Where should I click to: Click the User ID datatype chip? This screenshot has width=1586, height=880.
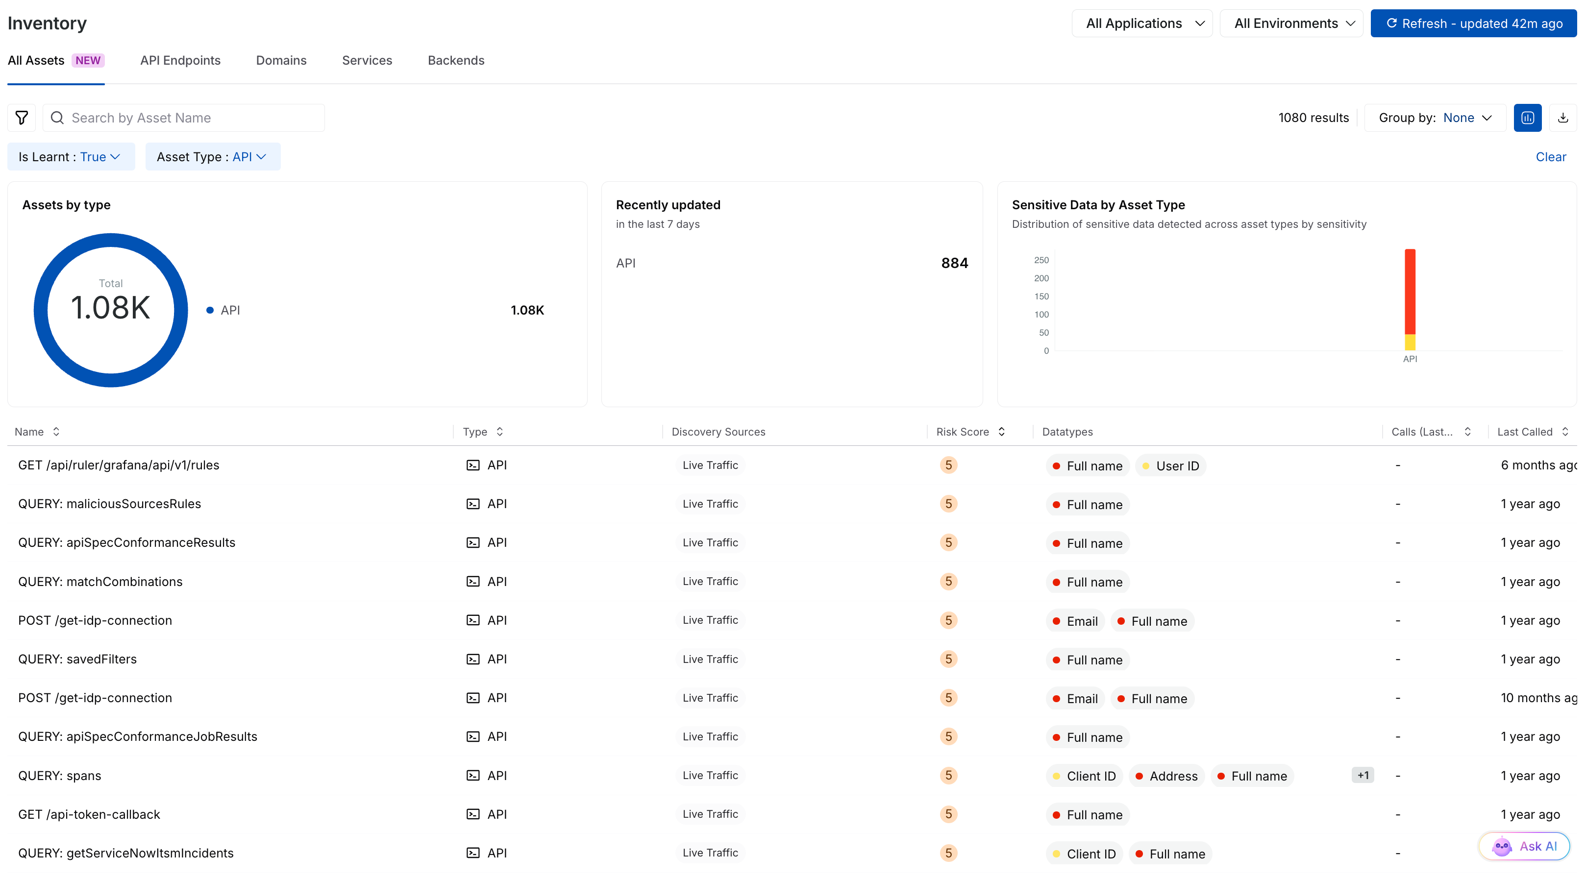[1170, 466]
